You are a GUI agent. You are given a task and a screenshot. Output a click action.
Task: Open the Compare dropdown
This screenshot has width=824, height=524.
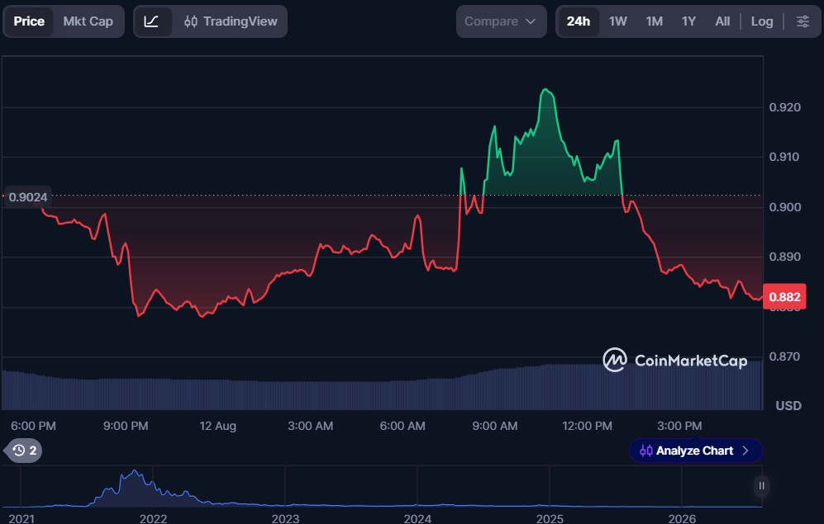(x=501, y=21)
